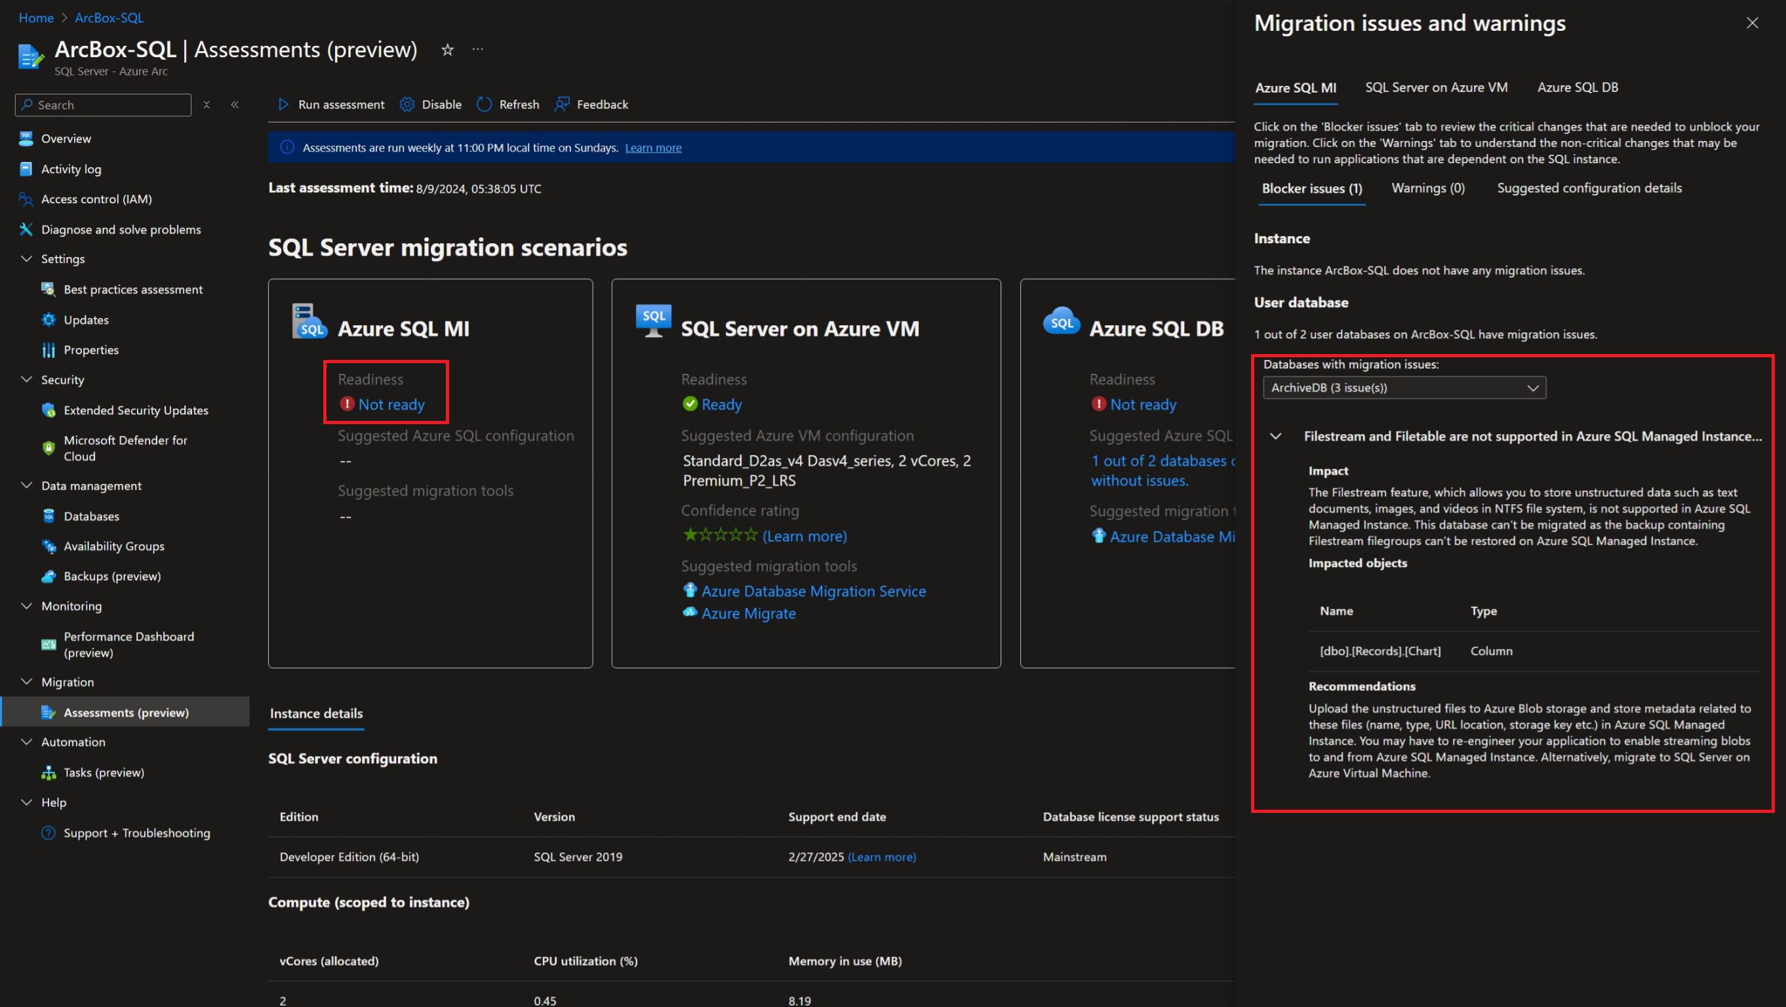Collapse the Migration sidebar group

tap(27, 682)
